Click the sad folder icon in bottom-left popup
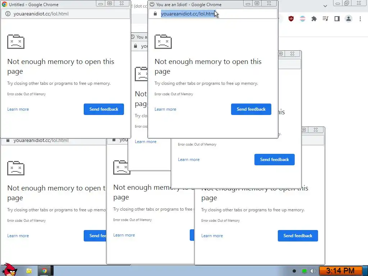 [x=16, y=168]
